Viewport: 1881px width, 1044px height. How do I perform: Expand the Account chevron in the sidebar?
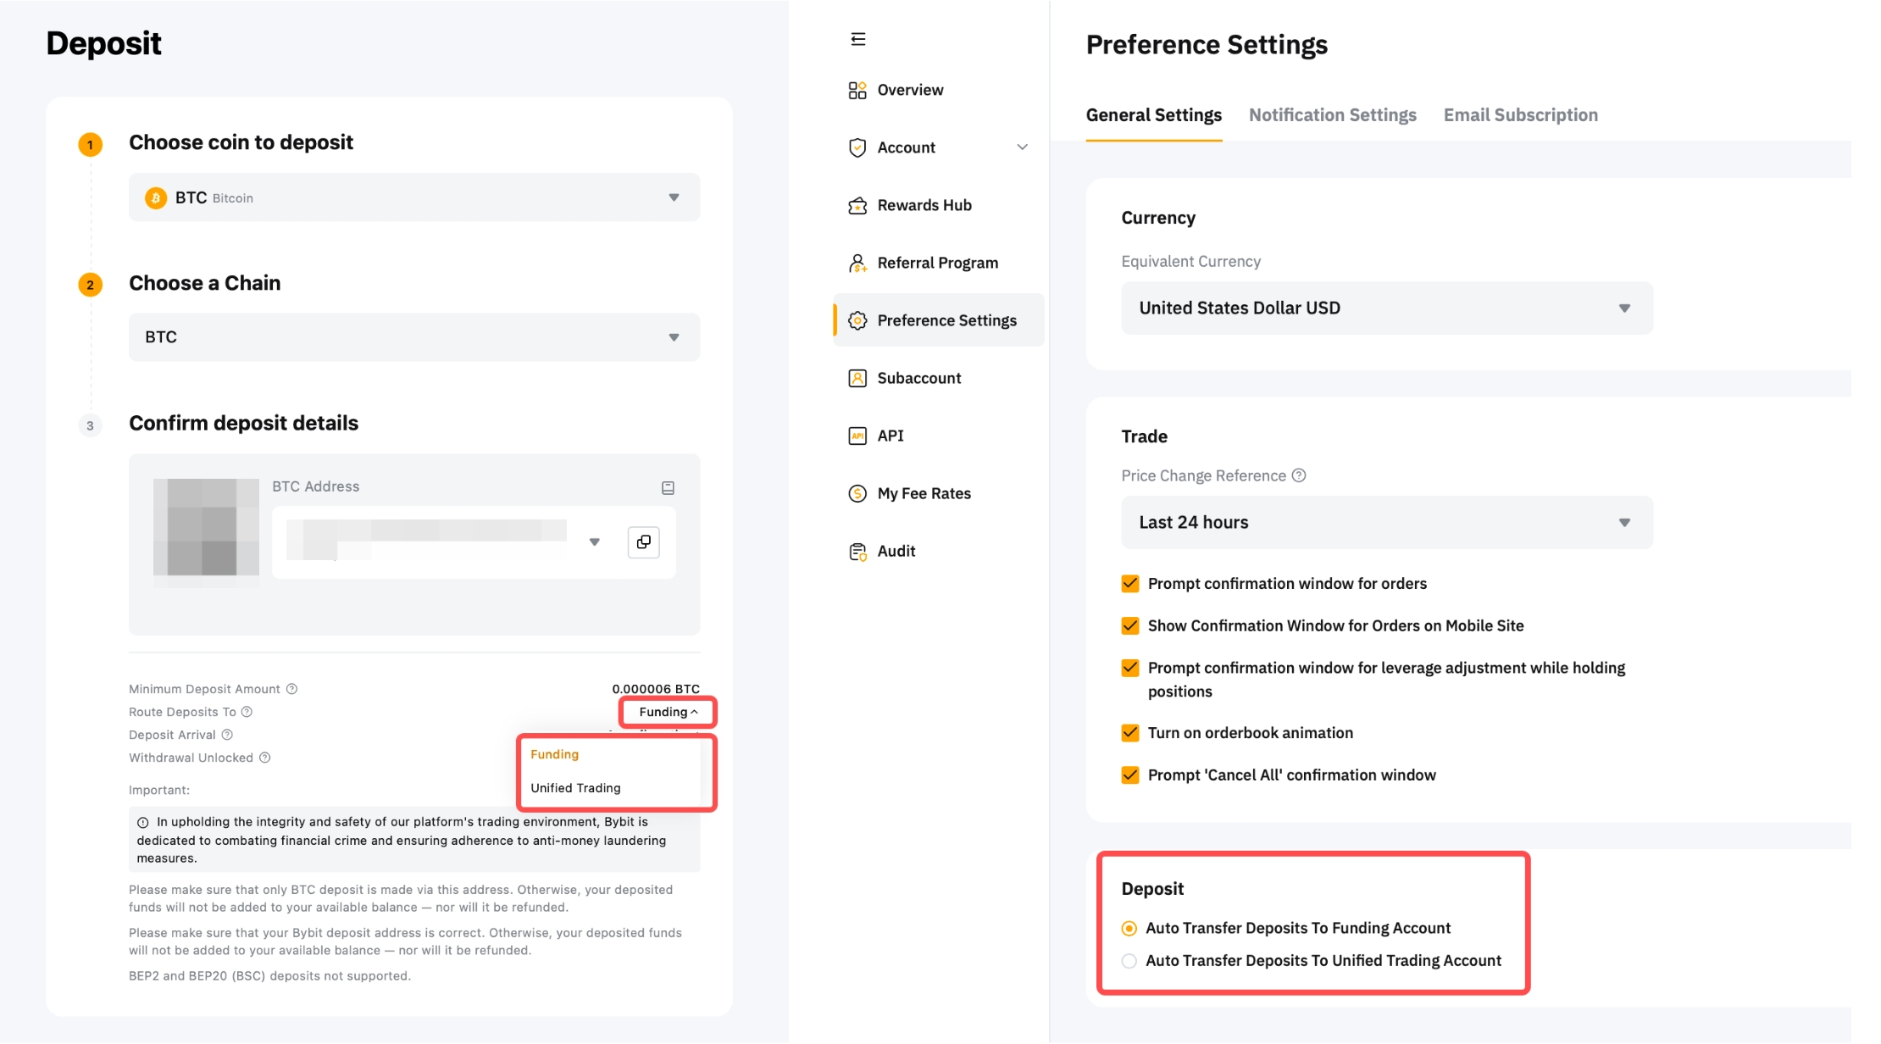(1023, 147)
